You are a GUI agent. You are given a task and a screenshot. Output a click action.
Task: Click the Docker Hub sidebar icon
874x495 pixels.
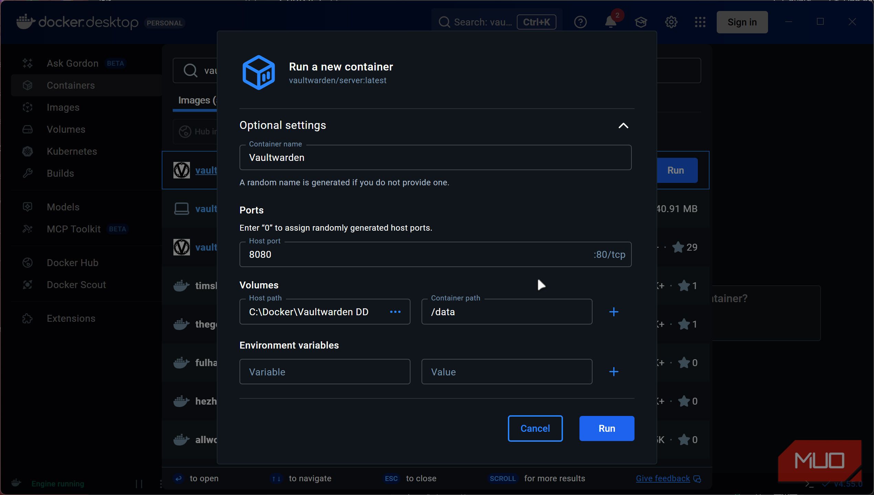28,263
